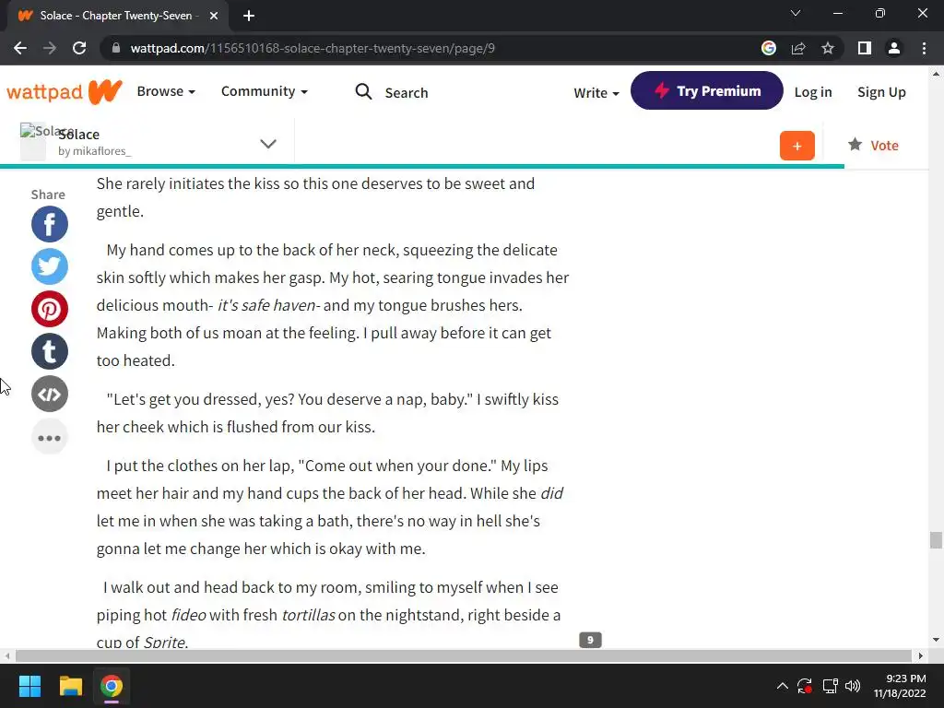Open tab search chevron

tap(796, 13)
